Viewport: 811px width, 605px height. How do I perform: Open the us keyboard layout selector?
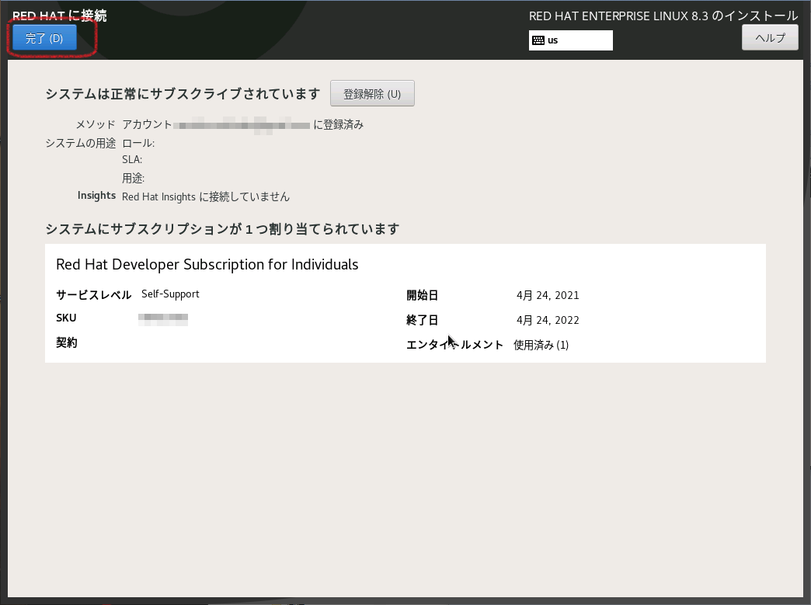click(x=570, y=40)
